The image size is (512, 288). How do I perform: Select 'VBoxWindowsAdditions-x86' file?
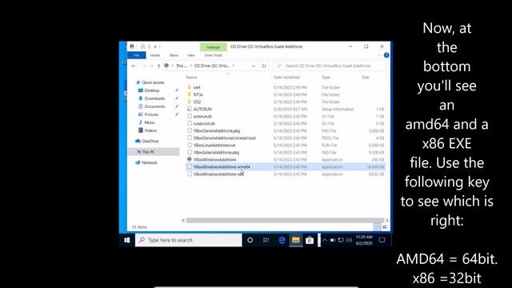pyautogui.click(x=218, y=174)
